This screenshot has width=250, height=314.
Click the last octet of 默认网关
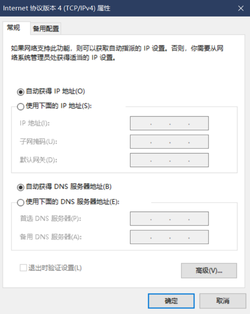pos(199,160)
